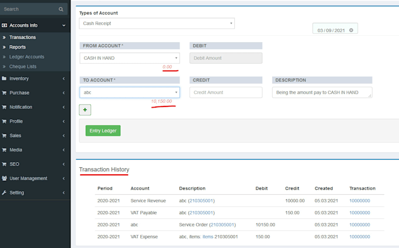This screenshot has width=399, height=248.
Task: Click the Purchase cart icon
Action: (4, 93)
